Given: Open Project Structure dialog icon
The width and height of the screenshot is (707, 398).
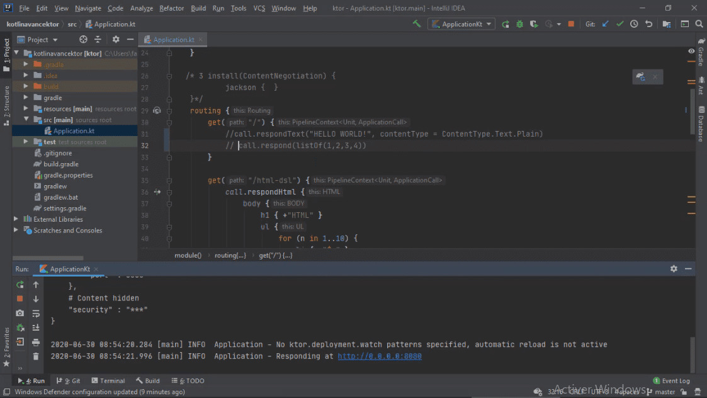Looking at the screenshot, I should coord(667,24).
